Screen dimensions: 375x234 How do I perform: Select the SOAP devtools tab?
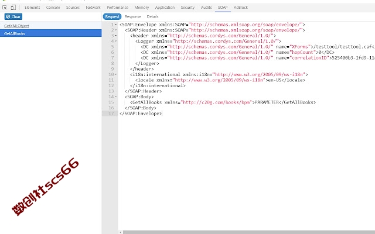[x=223, y=8]
